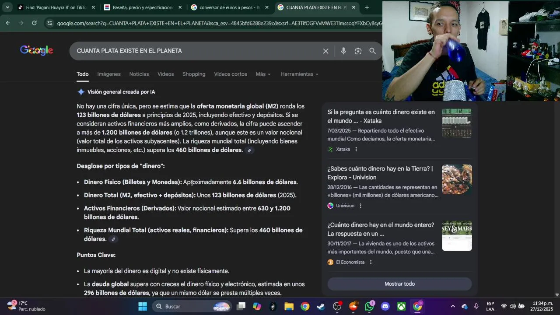
Task: Click the Xataka article thumbnail image
Action: pos(457,123)
